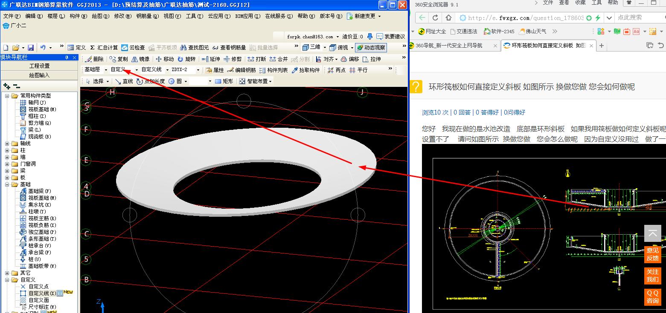Select the 移动 (move) tool
The width and height of the screenshot is (666, 313).
coord(165,59)
